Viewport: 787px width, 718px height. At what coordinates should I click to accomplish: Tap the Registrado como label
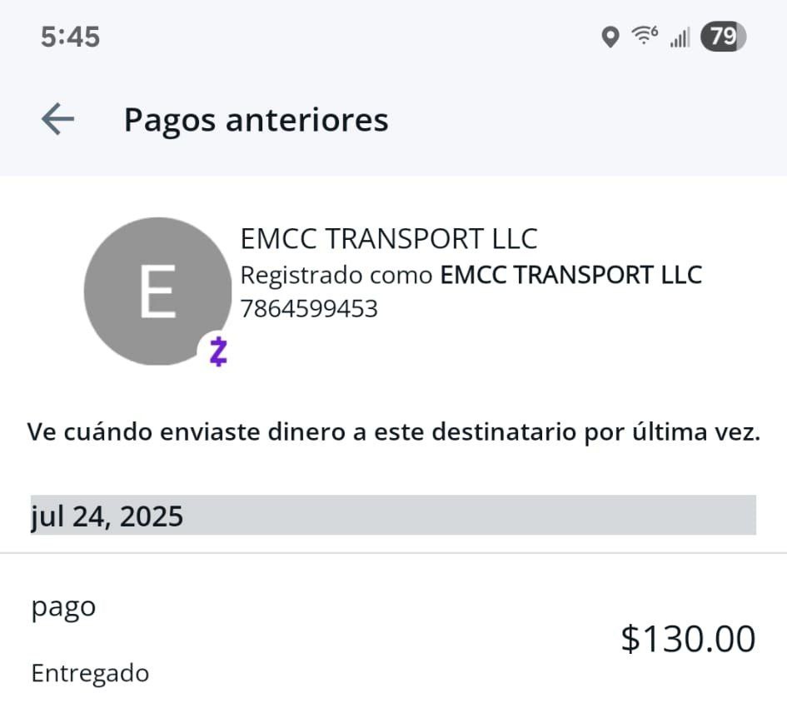click(336, 275)
